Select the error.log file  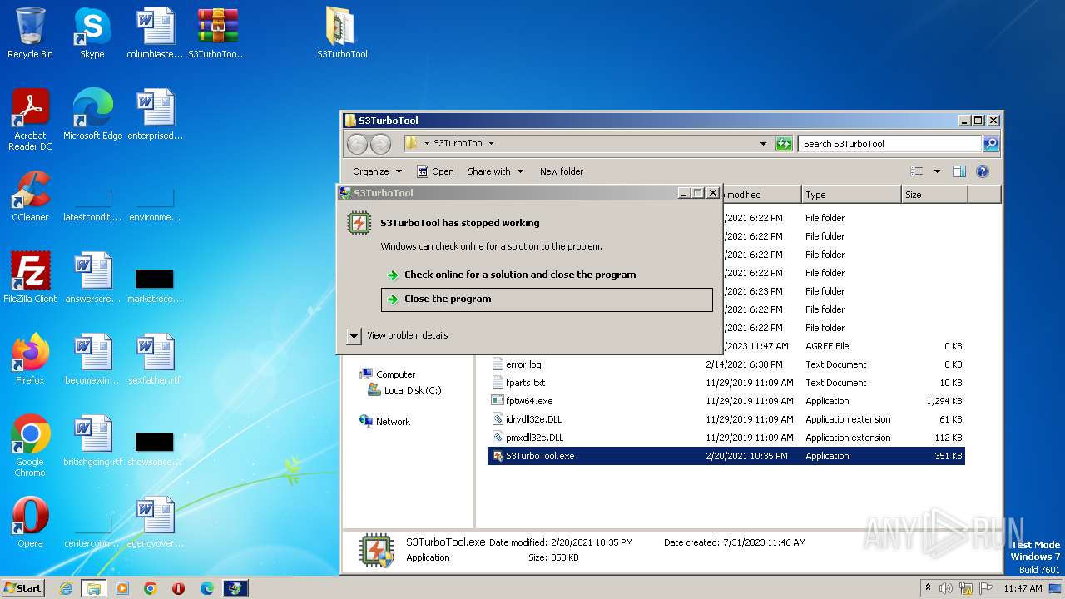coord(726,364)
